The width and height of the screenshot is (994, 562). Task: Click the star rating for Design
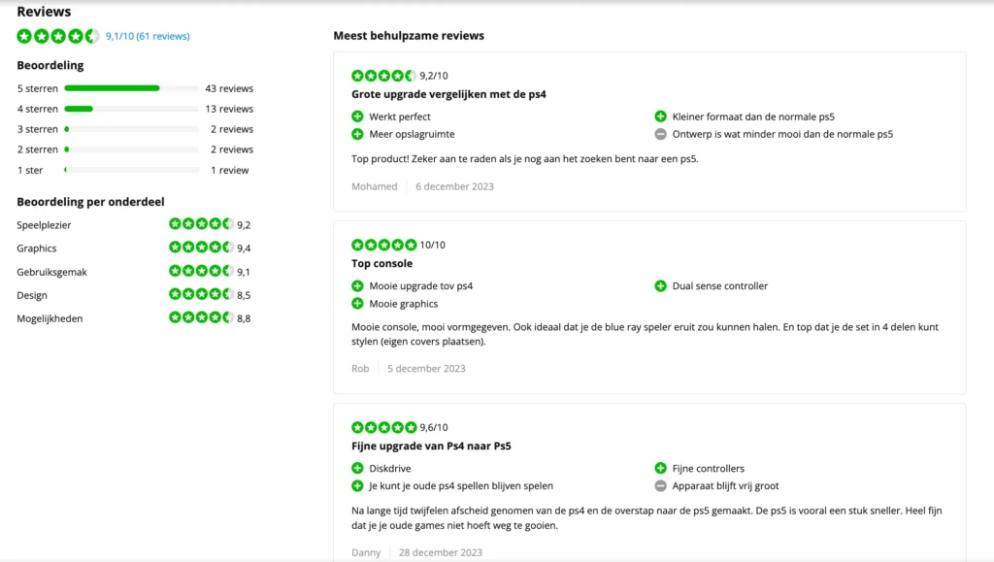pos(199,295)
